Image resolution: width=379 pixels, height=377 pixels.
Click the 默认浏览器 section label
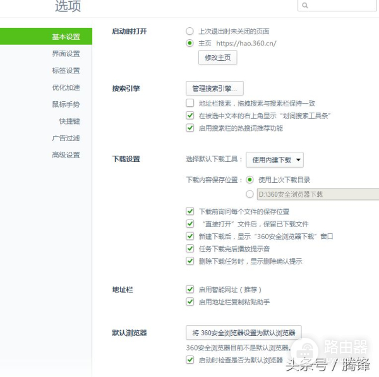pyautogui.click(x=129, y=333)
